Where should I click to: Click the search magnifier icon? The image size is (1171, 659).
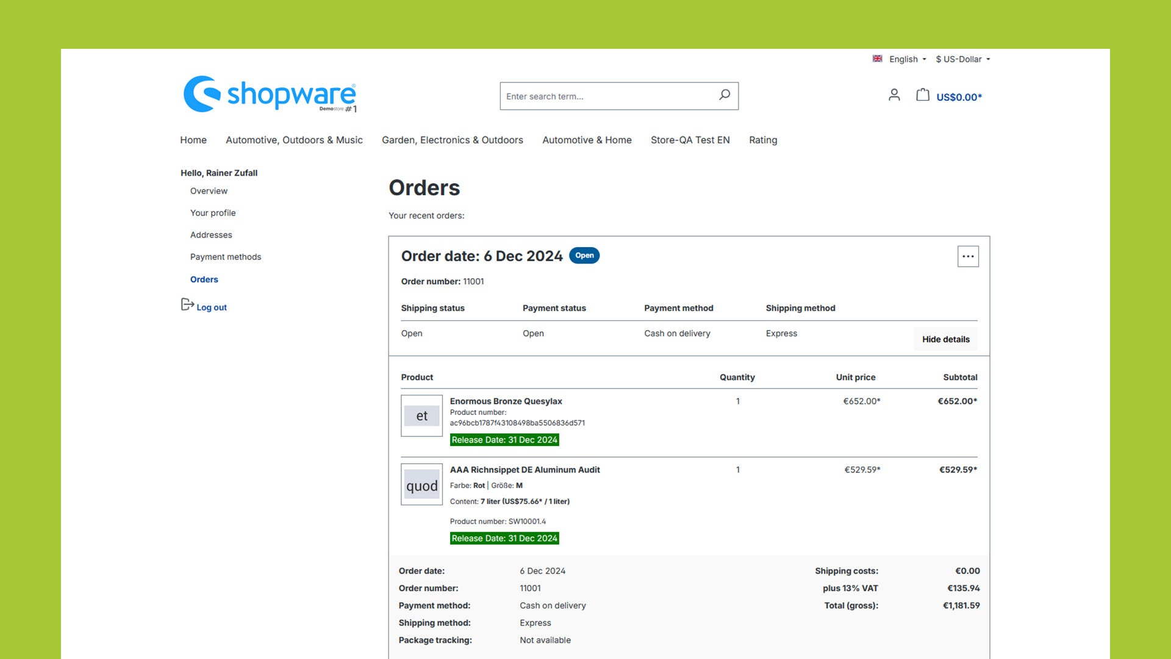[722, 96]
